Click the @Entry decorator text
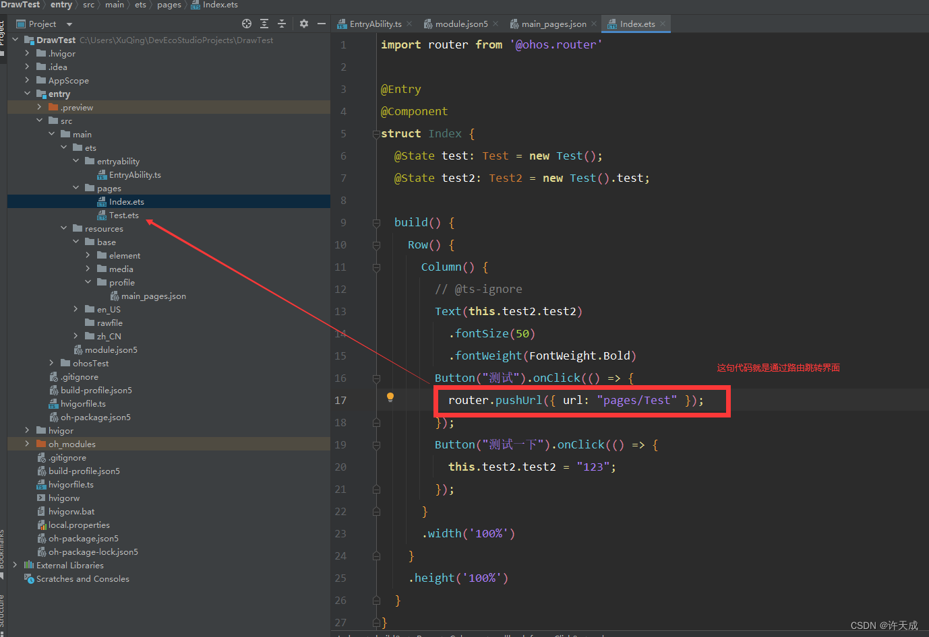The image size is (929, 637). tap(400, 89)
